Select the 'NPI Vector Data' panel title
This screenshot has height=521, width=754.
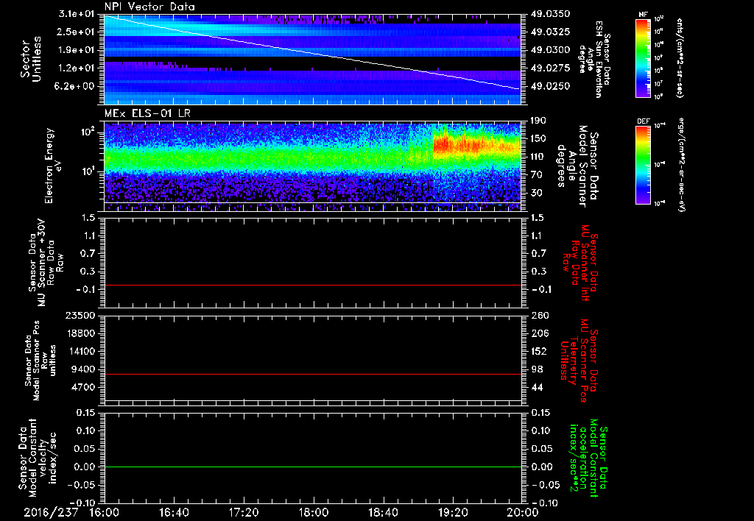[149, 7]
